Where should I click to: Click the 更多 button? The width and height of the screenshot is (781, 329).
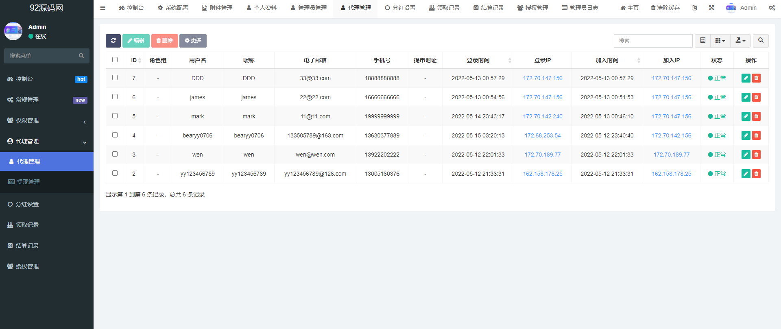click(x=193, y=41)
